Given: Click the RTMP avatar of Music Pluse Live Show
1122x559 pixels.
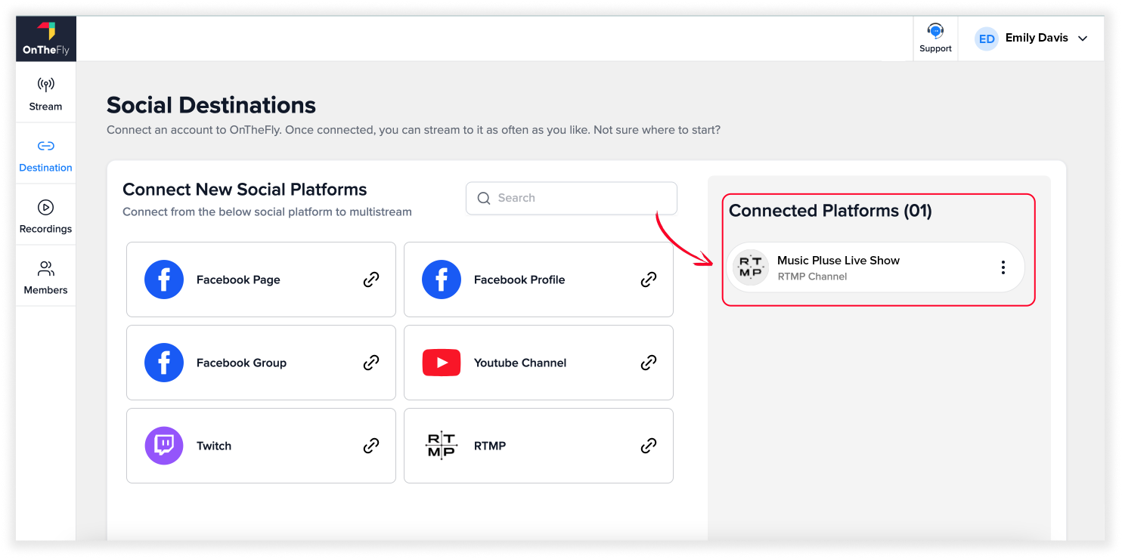Looking at the screenshot, I should point(751,267).
